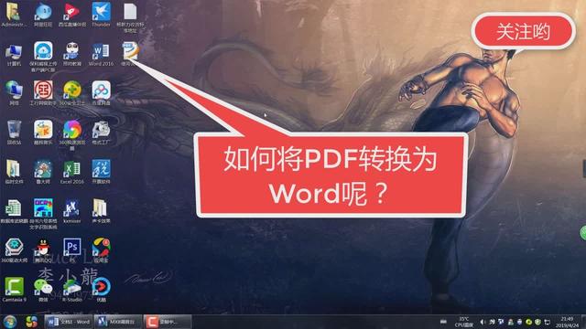Image resolution: width=586 pixels, height=329 pixels.
Task: Click the red follow button at top right
Action: [x=523, y=31]
